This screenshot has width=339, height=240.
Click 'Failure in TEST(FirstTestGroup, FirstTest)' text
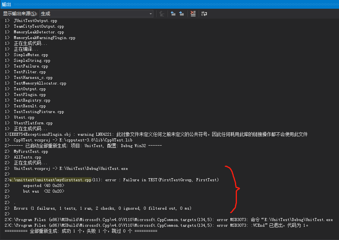171,180
